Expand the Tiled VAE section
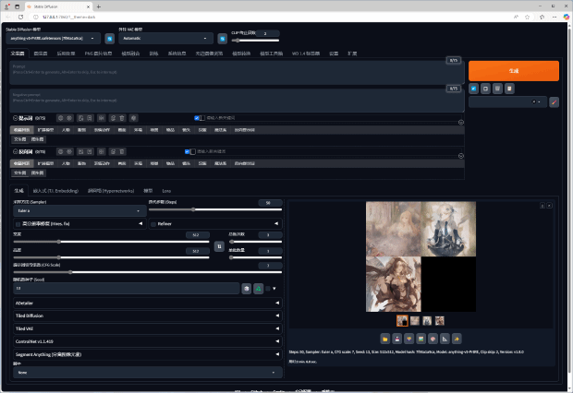Screen dimensions: 573x393 (148, 328)
